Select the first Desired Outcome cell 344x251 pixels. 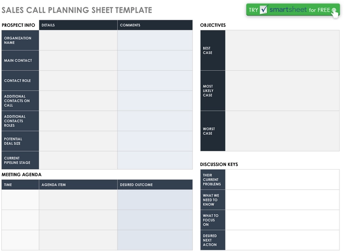point(155,200)
